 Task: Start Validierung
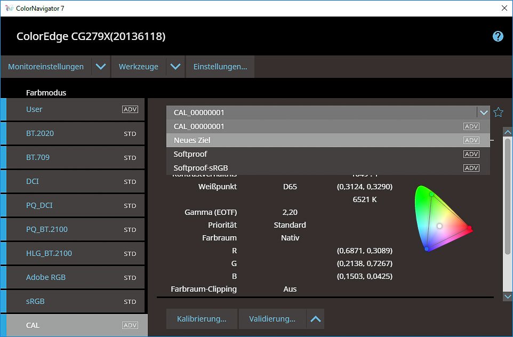(x=272, y=319)
